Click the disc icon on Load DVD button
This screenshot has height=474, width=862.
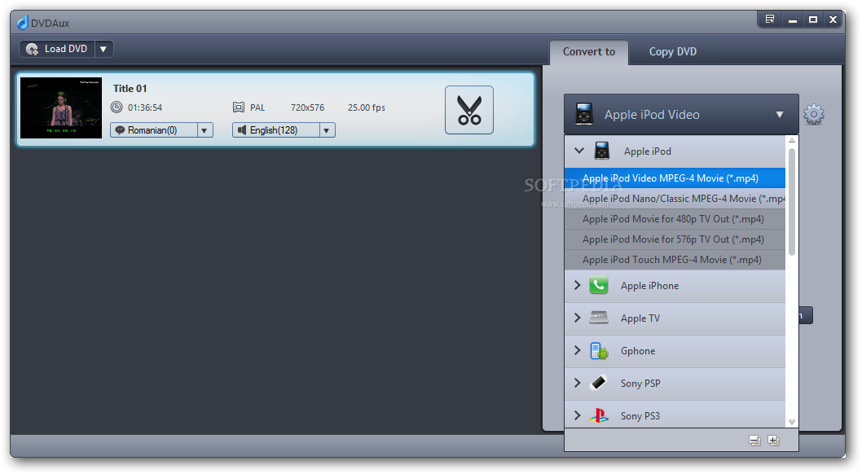(x=32, y=49)
